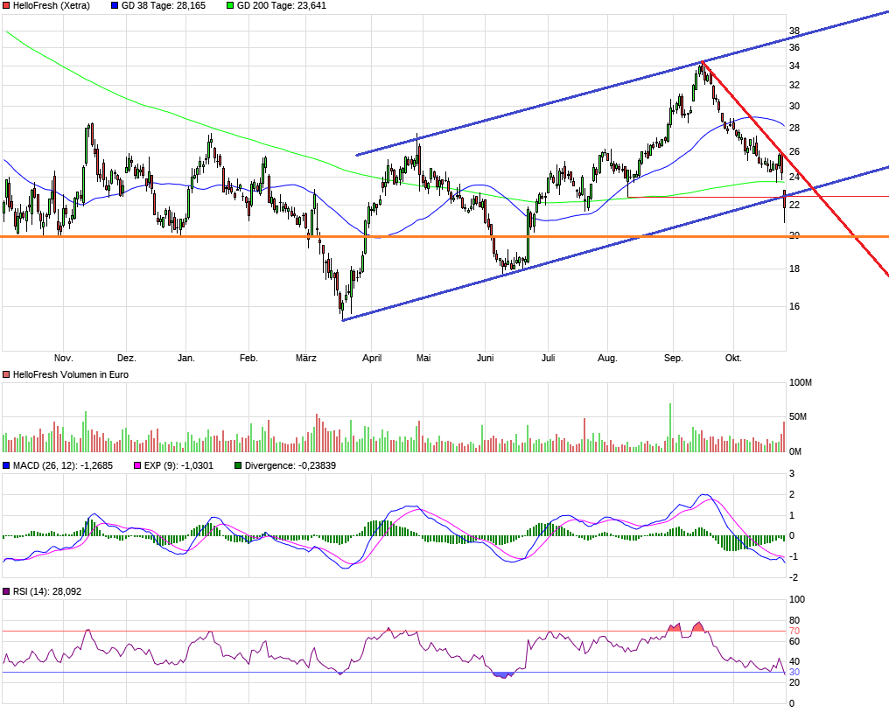Click the 'Juli' month label
The image size is (889, 712).
click(549, 359)
